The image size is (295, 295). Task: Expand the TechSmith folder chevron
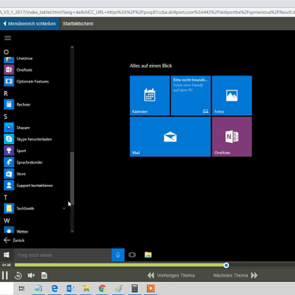click(x=64, y=208)
